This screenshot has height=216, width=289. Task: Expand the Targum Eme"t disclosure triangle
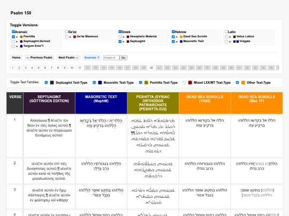(x=17, y=46)
